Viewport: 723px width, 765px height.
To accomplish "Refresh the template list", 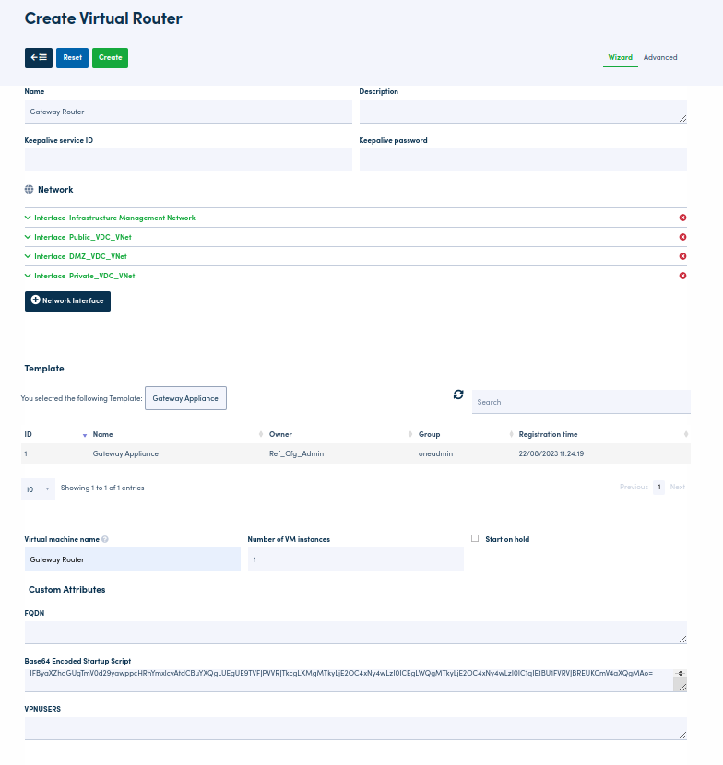I will tap(458, 394).
